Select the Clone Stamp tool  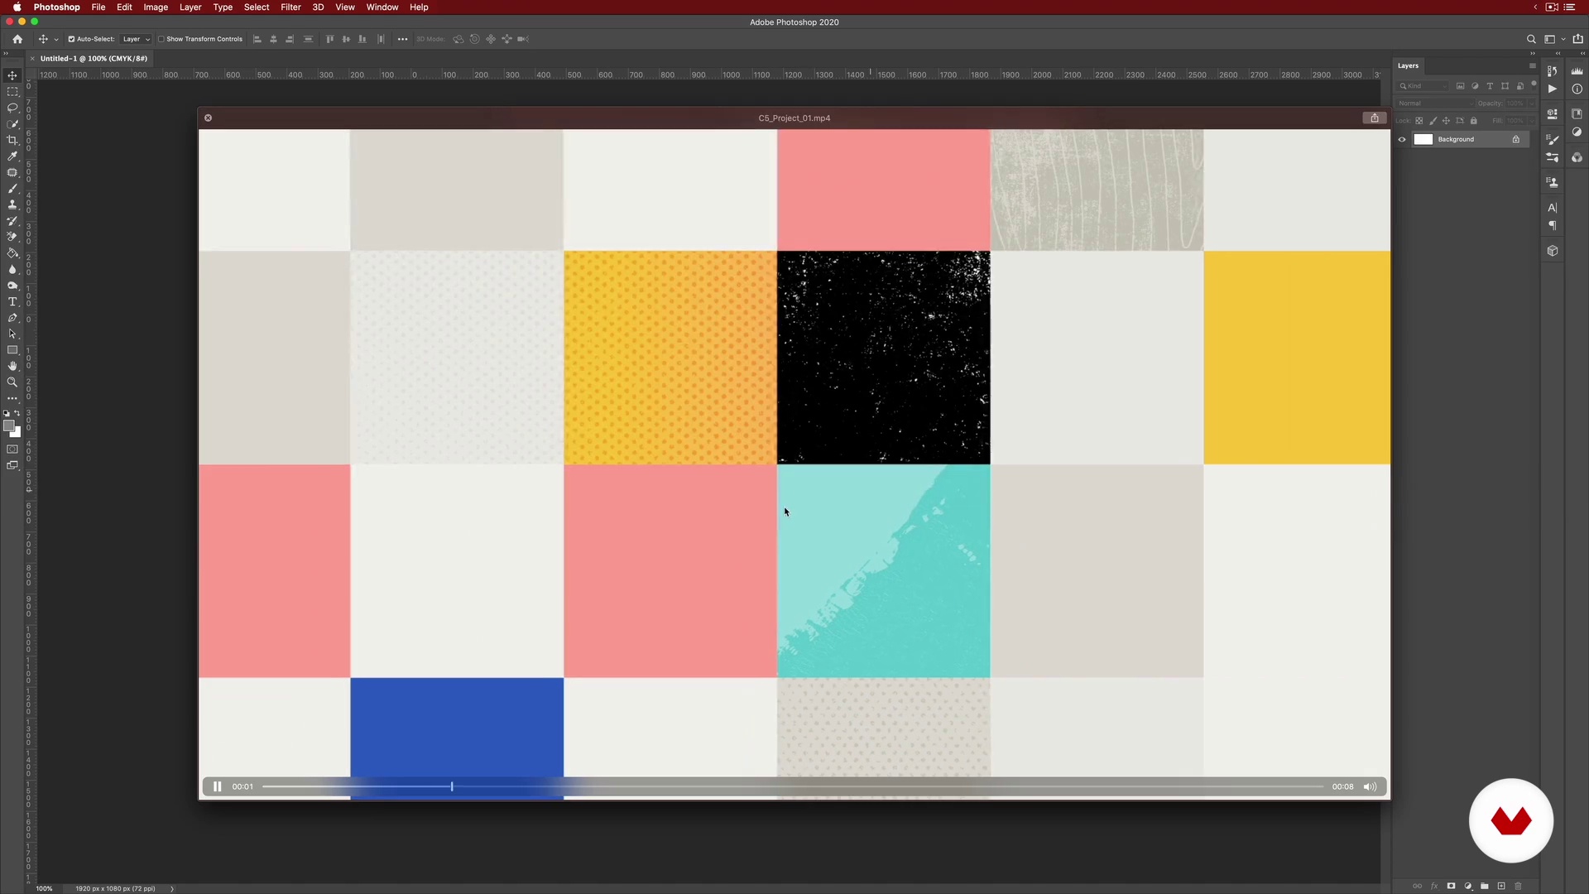click(12, 204)
